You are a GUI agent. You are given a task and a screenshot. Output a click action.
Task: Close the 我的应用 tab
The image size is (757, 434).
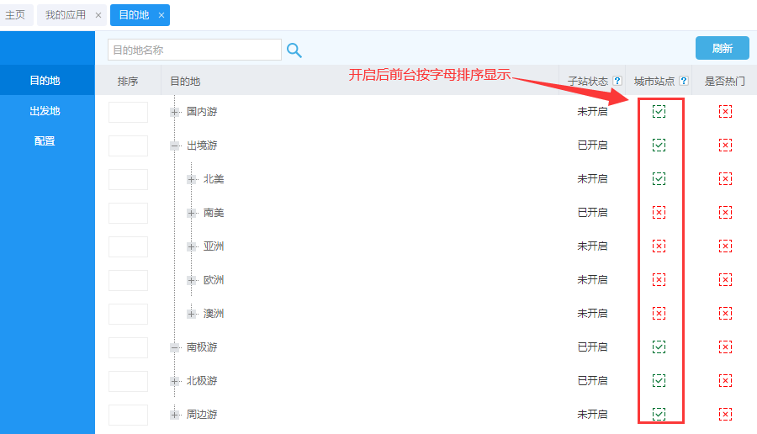tap(98, 15)
